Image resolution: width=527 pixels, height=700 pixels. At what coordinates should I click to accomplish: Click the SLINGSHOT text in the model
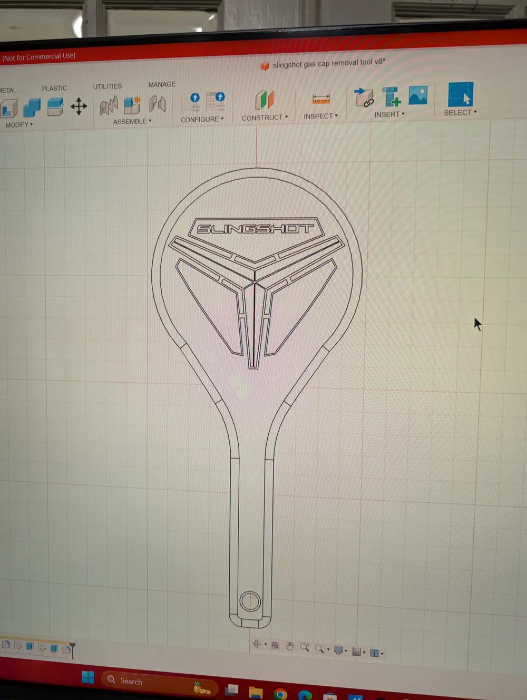click(255, 229)
